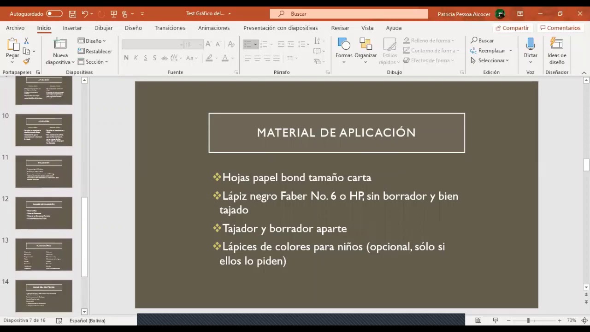Image resolution: width=590 pixels, height=332 pixels.
Task: Open the Archivo menu
Action: [15, 28]
